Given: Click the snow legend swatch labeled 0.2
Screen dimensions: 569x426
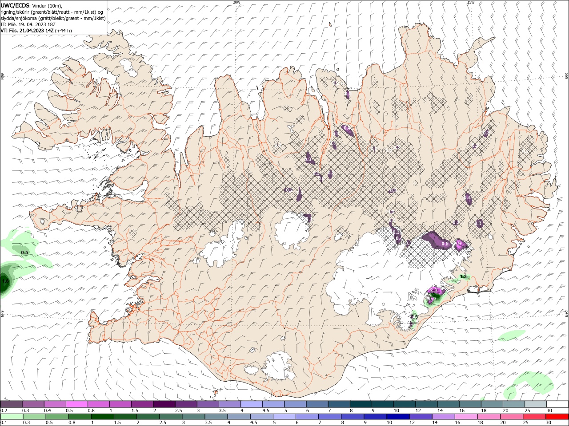Looking at the screenshot, I should coord(11,404).
